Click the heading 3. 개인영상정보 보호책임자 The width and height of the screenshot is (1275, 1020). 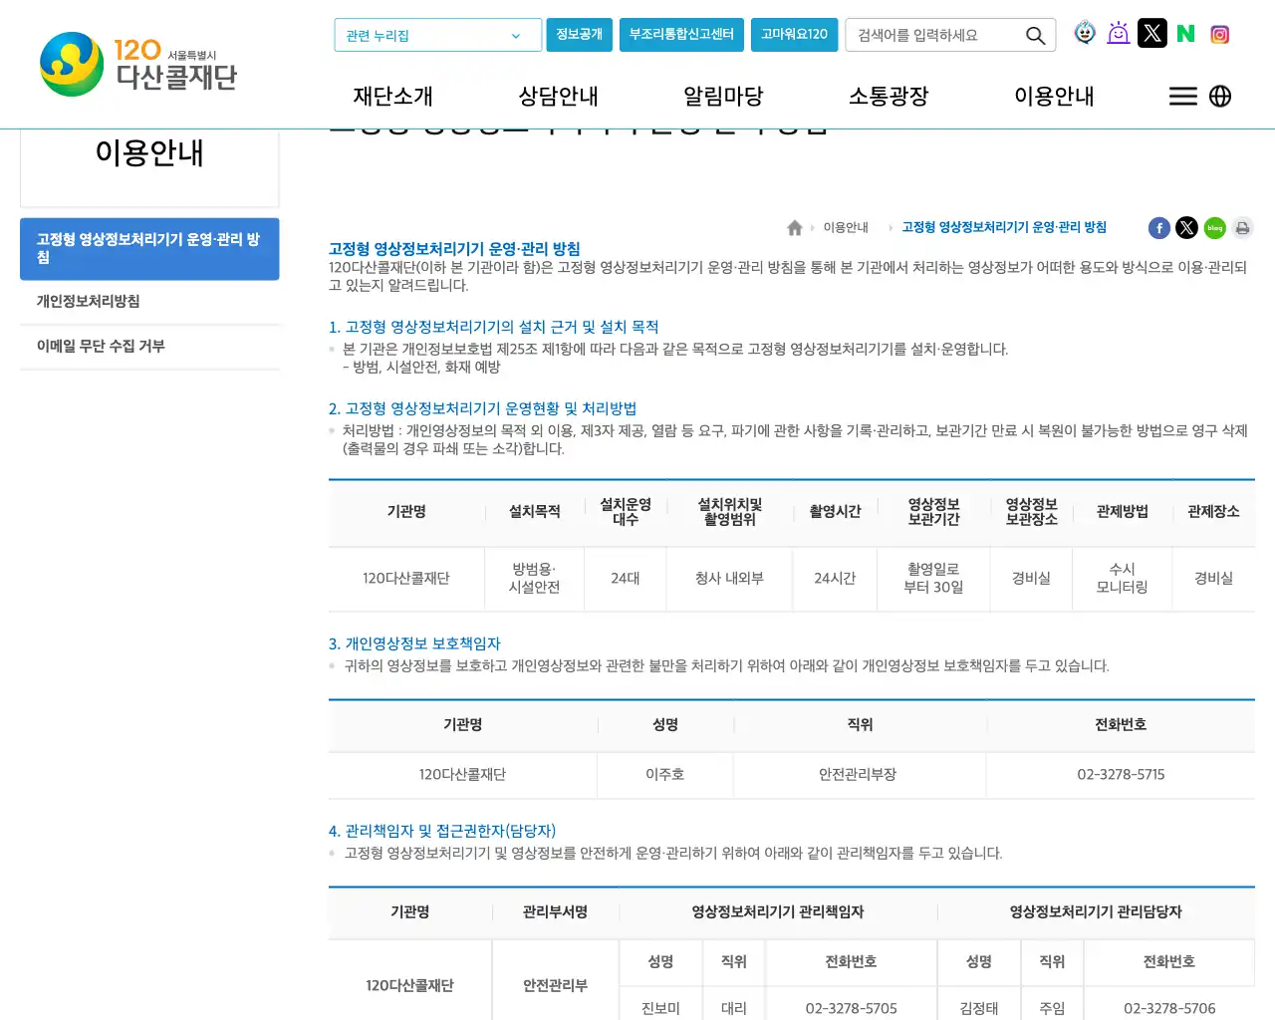[414, 644]
